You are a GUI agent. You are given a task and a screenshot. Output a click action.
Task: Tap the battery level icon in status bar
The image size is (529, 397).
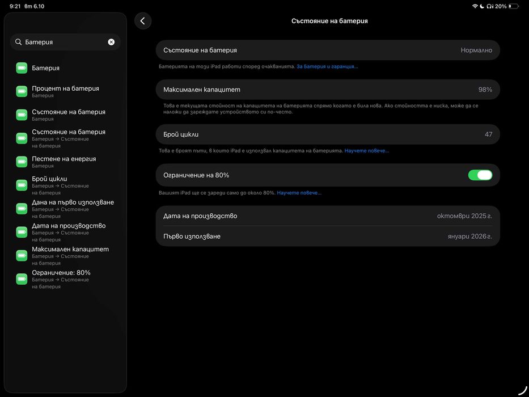514,6
